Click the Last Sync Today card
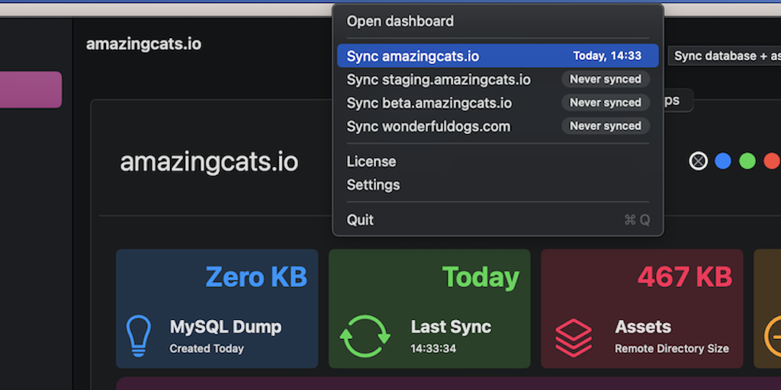781x390 pixels. 429,308
